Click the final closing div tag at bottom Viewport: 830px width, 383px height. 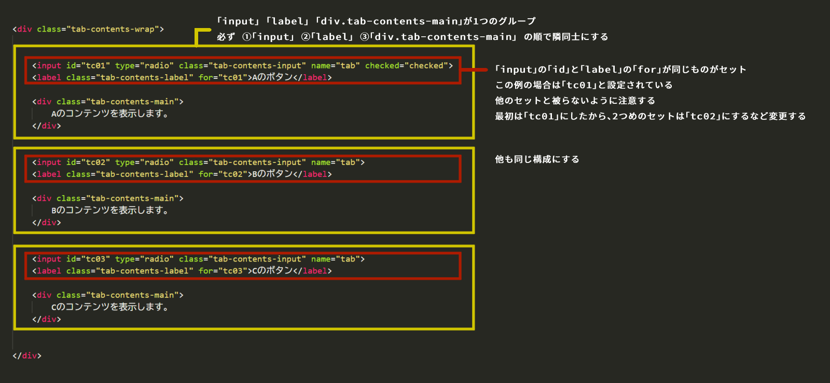click(27, 355)
